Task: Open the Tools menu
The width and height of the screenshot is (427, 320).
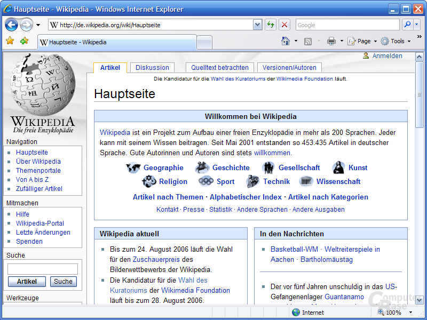Action: pos(396,41)
